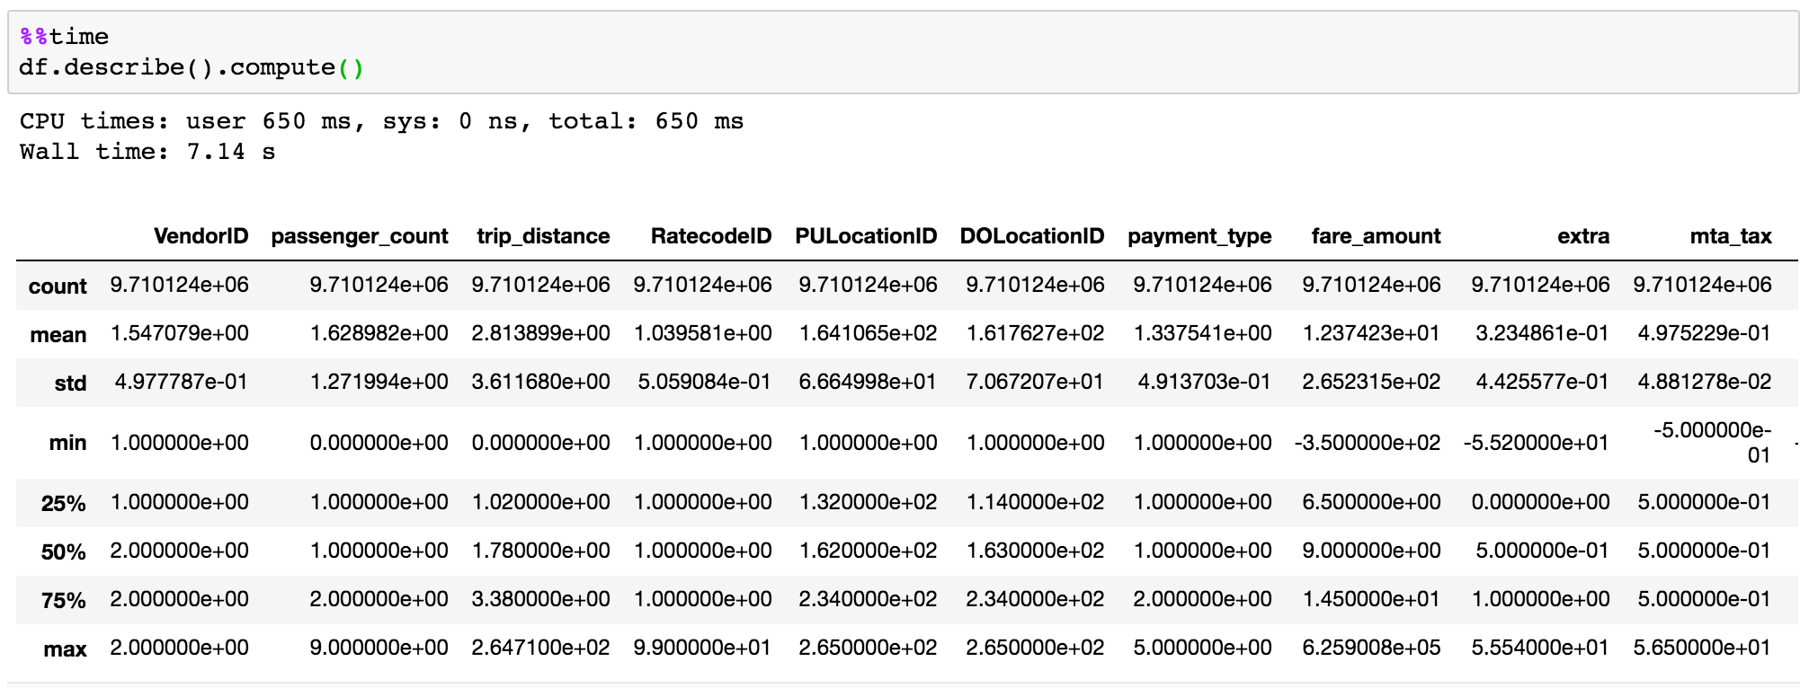The image size is (1818, 688).
Task: Click the %%time magic command text
Action: pos(64,37)
